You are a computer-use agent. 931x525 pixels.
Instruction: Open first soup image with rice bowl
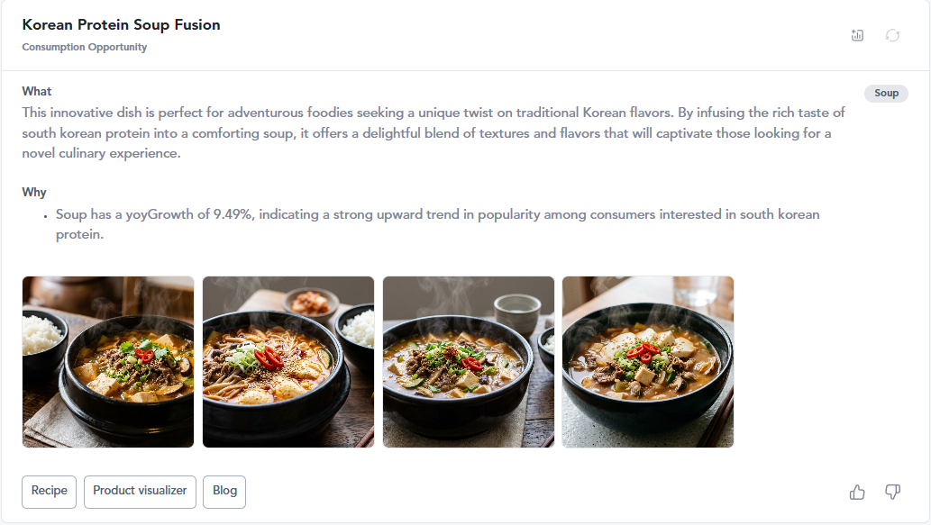[x=108, y=362]
